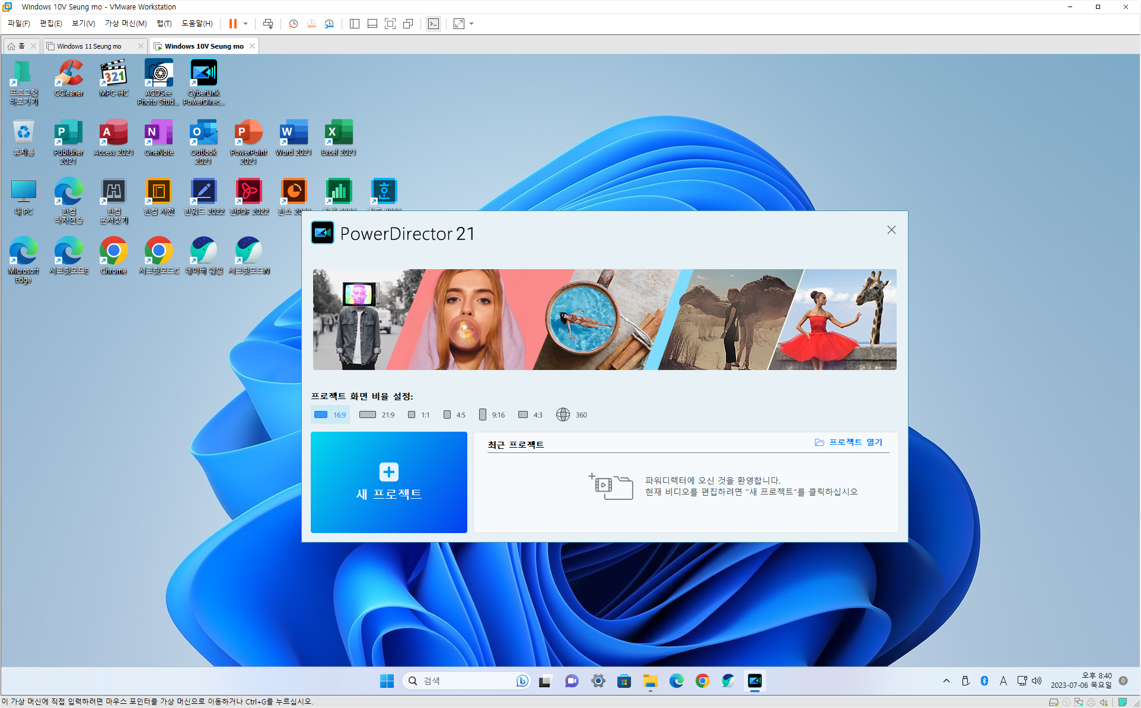This screenshot has height=708, width=1141.
Task: Click the New Project tile with the plus icon
Action: pos(388,481)
